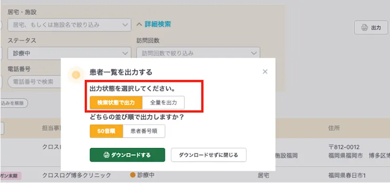Close the 患者一覧を出力する dialog with X
The width and height of the screenshot is (390, 183).
pyautogui.click(x=265, y=72)
